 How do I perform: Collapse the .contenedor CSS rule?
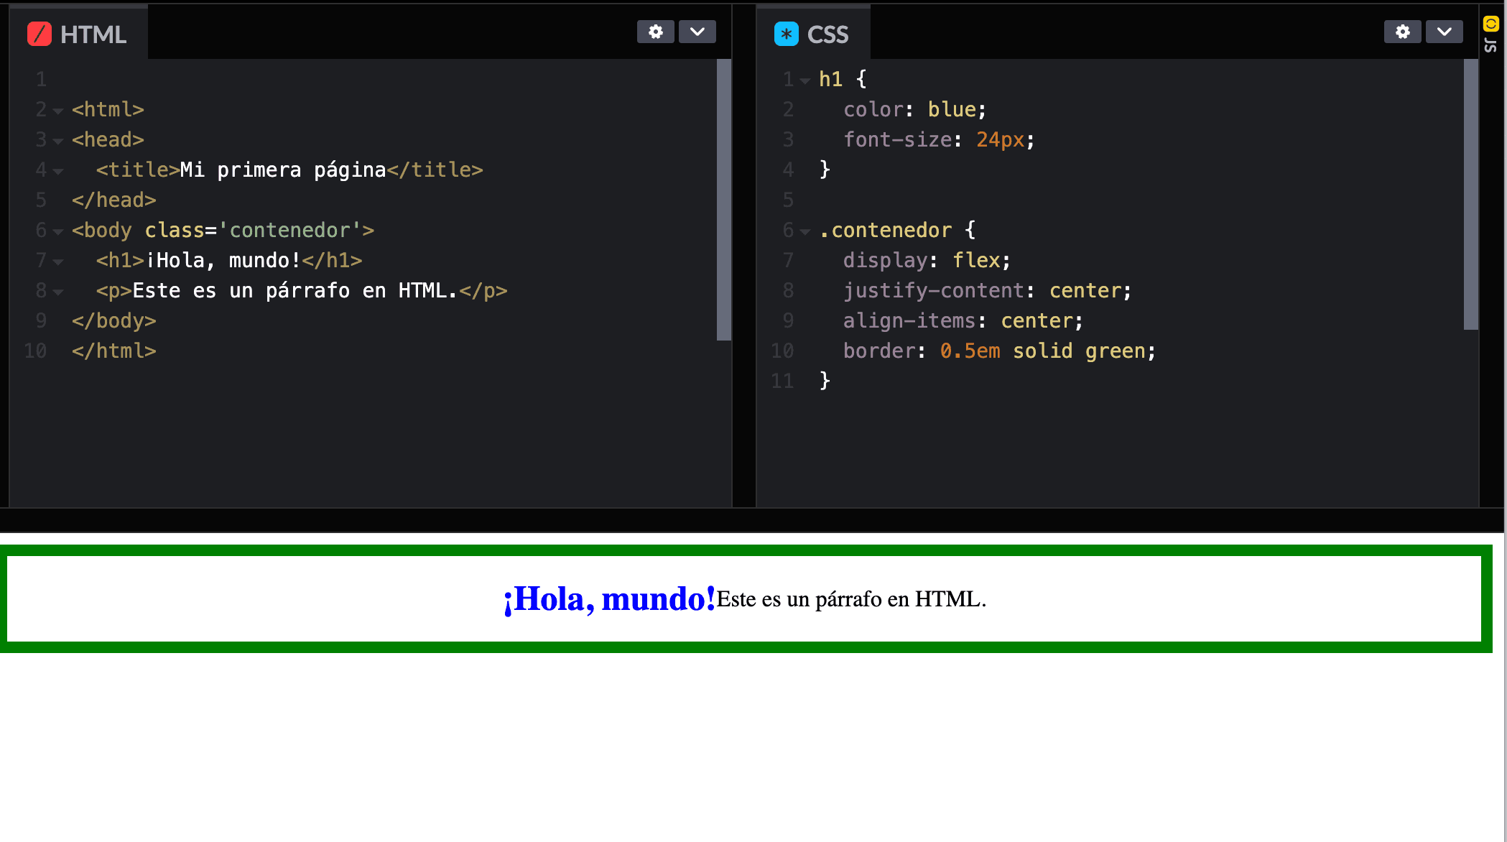click(x=805, y=231)
